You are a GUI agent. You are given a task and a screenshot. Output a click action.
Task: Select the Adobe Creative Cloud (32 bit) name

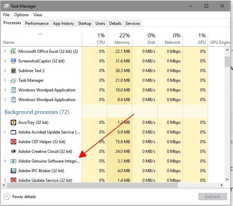pyautogui.click(x=45, y=151)
